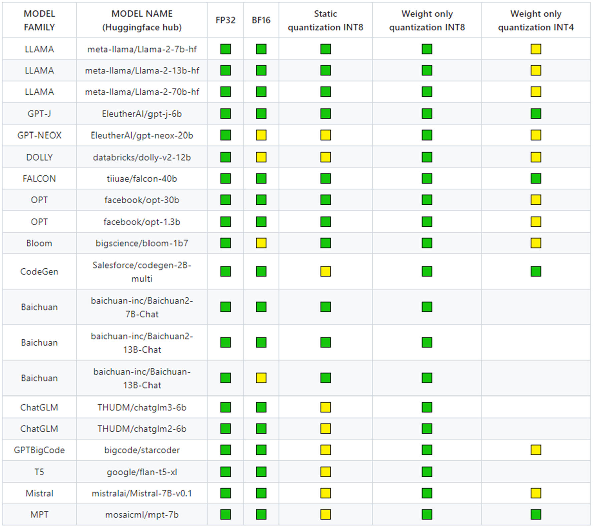Click yellow INT4 square for bigcode/starcoder
This screenshot has height=528, width=594.
(x=536, y=450)
